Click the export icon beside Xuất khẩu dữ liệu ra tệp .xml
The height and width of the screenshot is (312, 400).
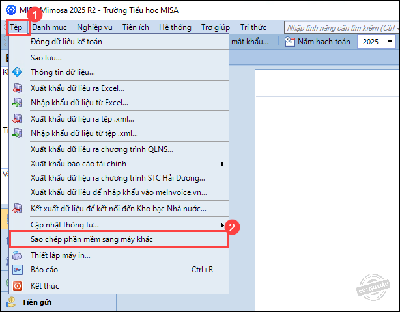point(18,119)
